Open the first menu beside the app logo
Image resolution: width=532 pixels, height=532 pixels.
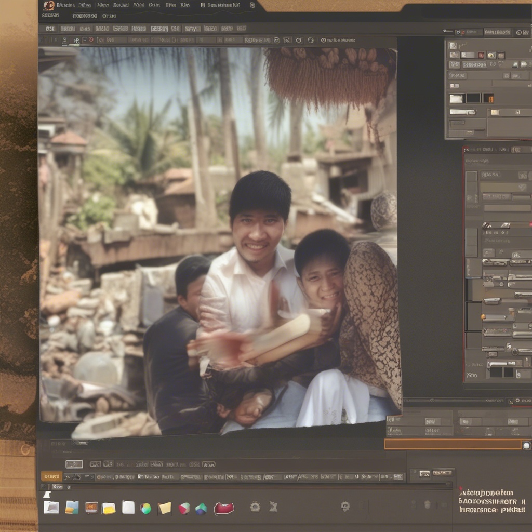[x=65, y=5]
